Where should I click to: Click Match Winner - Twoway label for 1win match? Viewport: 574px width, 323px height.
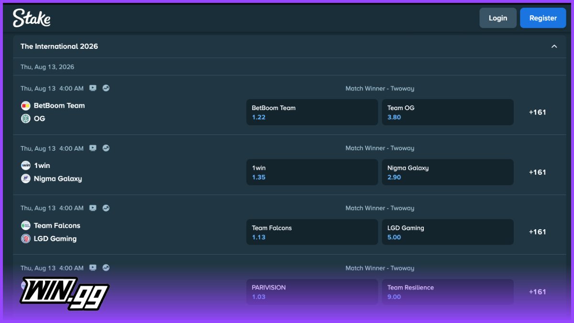click(380, 148)
